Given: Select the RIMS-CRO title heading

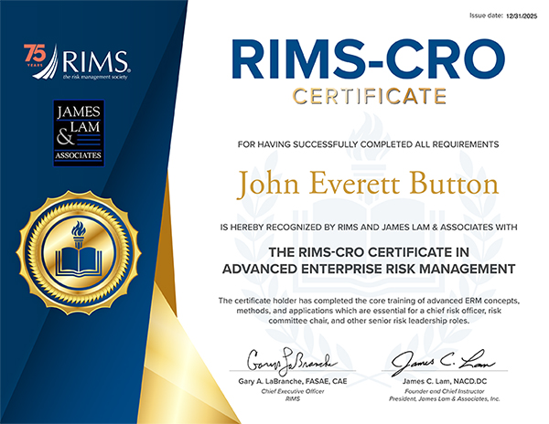Looking at the screenshot, I should coord(369,59).
